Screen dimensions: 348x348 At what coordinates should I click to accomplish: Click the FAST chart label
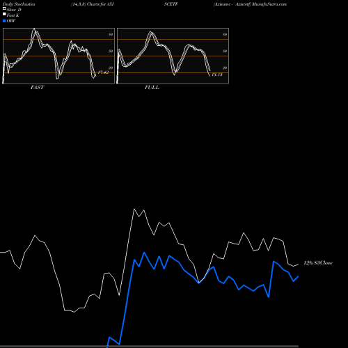coord(37,87)
